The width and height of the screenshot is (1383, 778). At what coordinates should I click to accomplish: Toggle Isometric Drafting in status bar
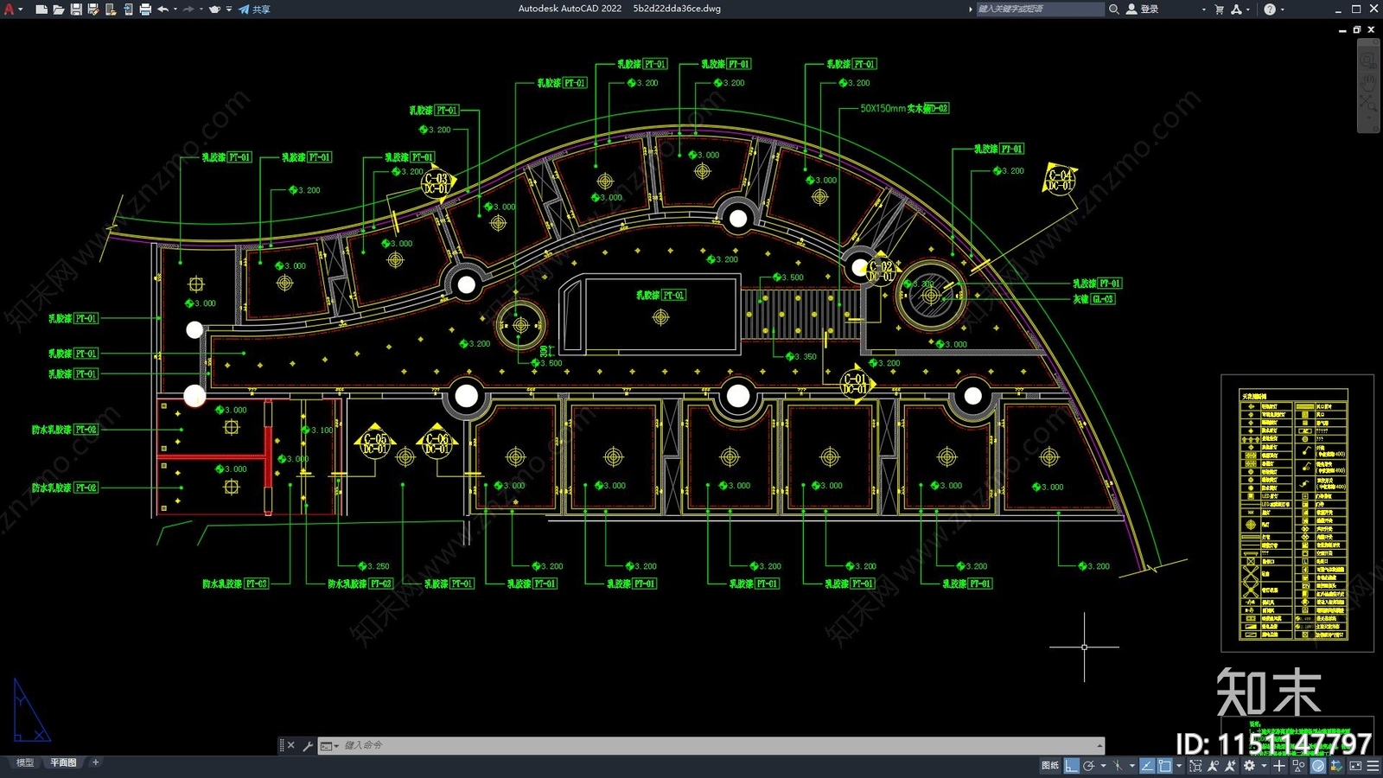pyautogui.click(x=1119, y=766)
